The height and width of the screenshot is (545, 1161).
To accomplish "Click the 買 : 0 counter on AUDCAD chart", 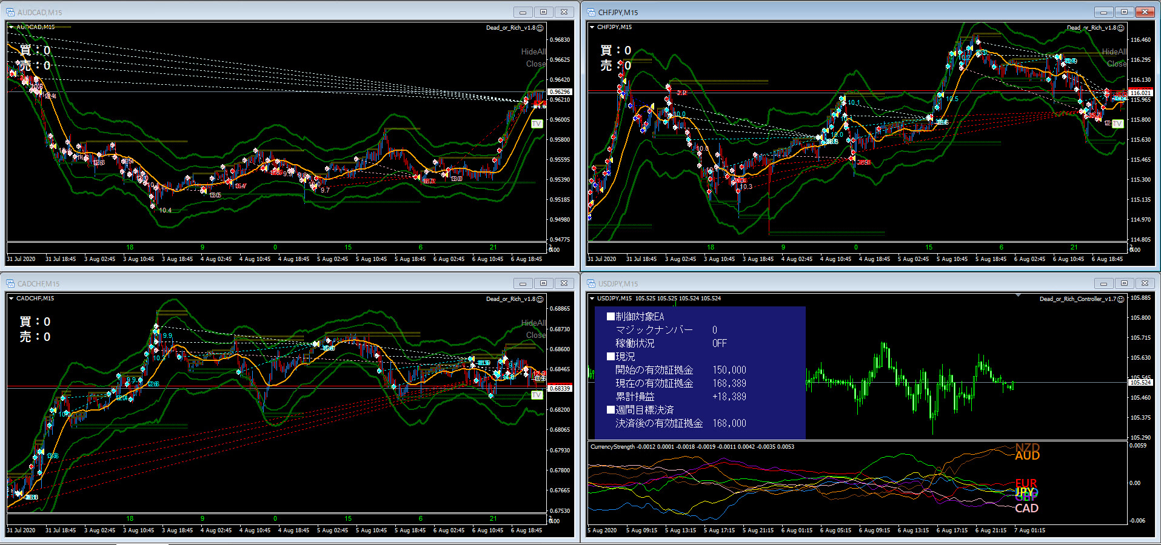I will (x=35, y=50).
